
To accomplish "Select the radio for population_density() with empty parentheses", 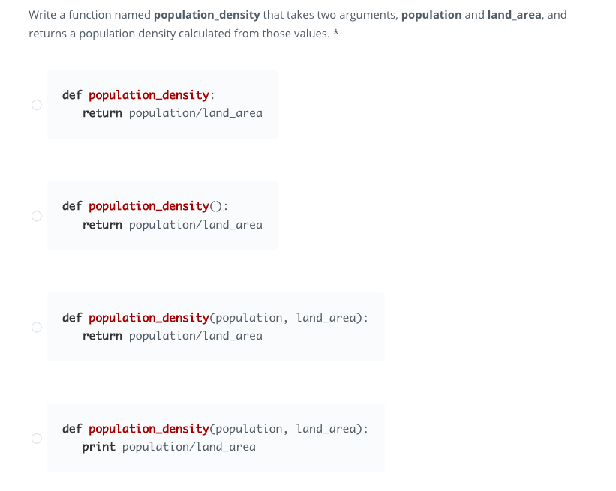I will 37,216.
